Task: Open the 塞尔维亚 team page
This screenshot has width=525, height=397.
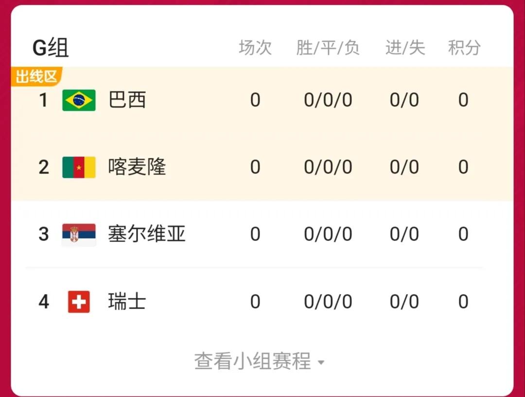Action: click(x=145, y=234)
